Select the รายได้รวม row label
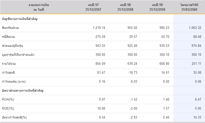 coord(9,63)
